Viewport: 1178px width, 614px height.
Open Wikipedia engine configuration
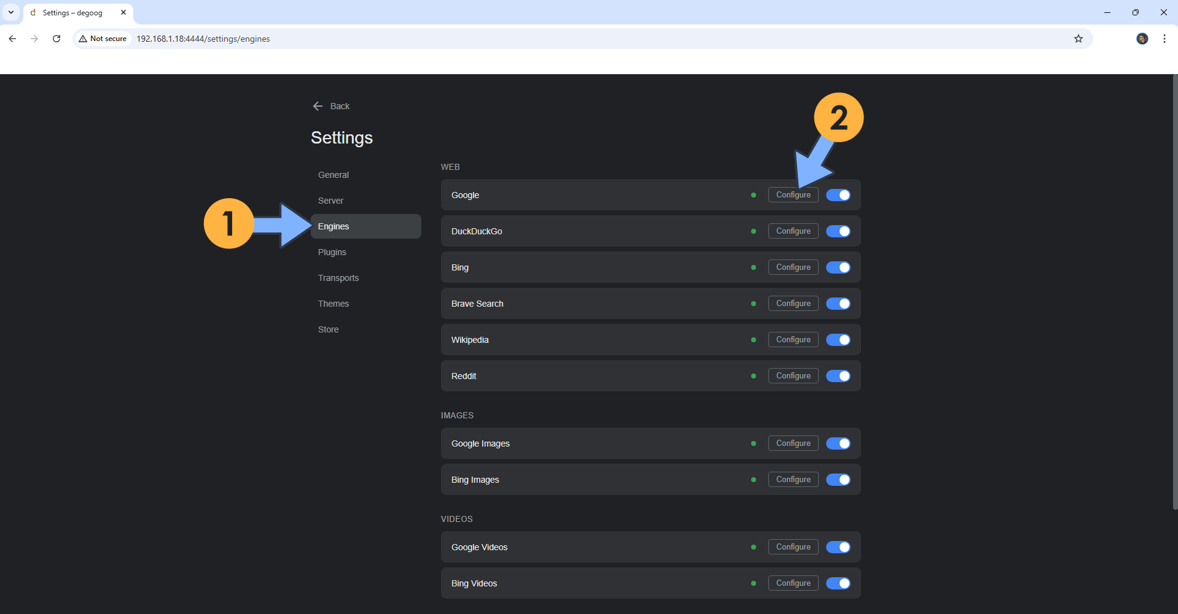[793, 339]
